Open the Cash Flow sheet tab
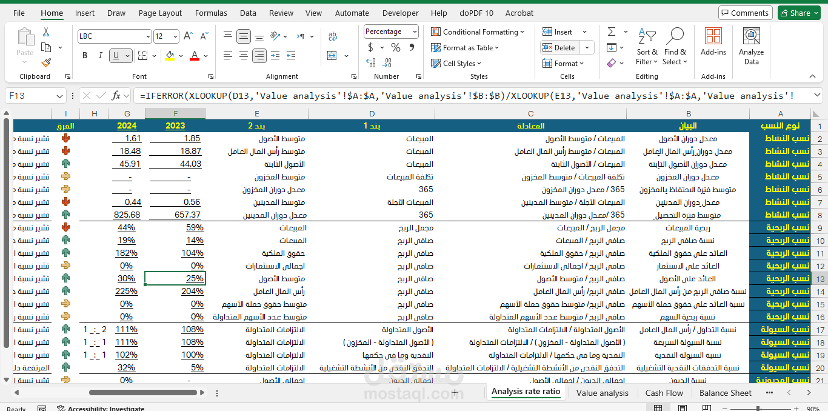828x411 pixels. [664, 393]
